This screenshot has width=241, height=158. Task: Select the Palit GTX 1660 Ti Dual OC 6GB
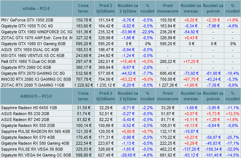click(29, 61)
